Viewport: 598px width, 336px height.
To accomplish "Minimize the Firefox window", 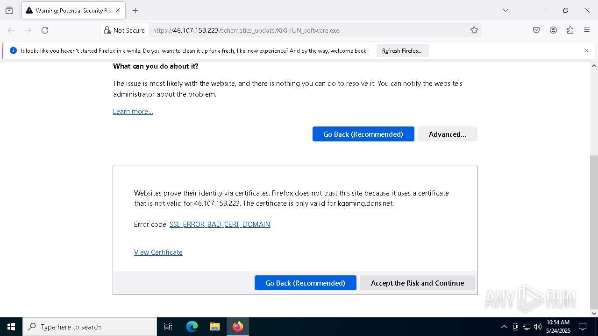I will [544, 10].
